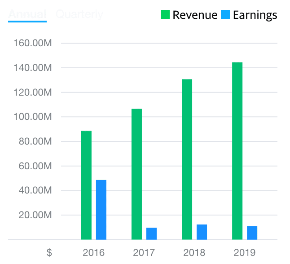Viewport: 290px width, 264px height.
Task: Click the 40.00M y-axis label
Action: click(x=35, y=190)
